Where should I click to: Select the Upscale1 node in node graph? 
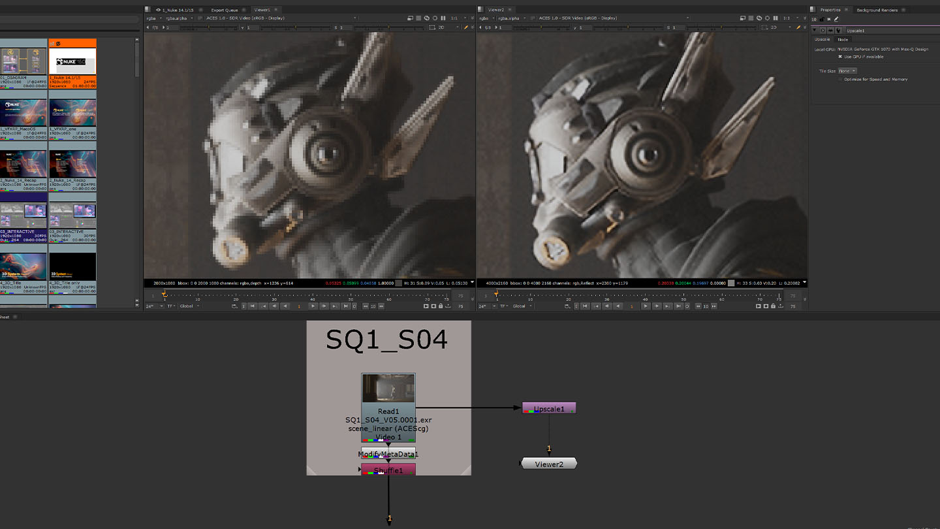click(x=549, y=408)
